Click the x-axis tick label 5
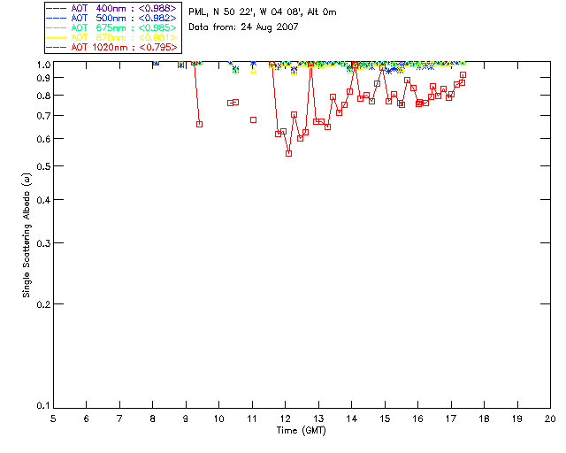 [53, 418]
